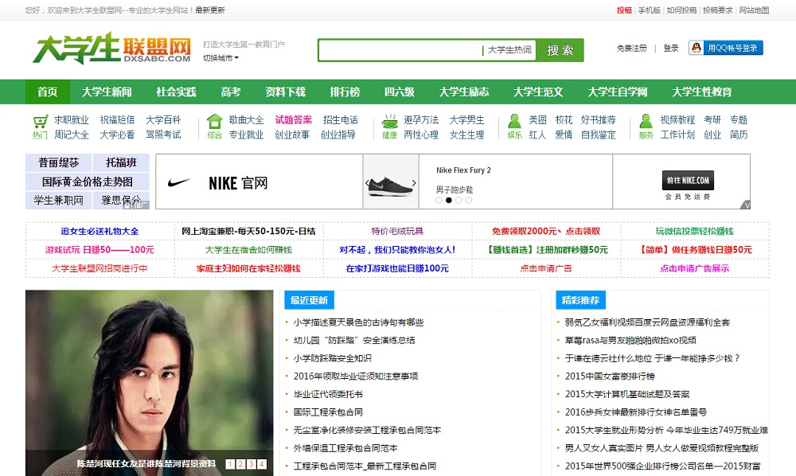Screen dimensions: 796x476
Task: Open 大学生范文 navigation item
Action: (538, 92)
